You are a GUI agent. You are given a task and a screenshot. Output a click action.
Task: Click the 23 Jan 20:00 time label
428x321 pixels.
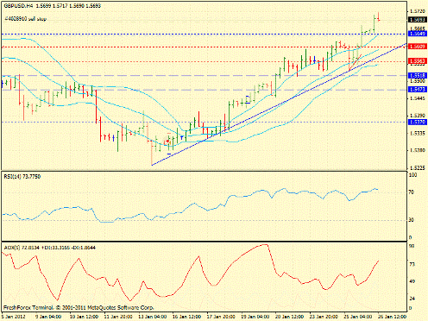(324, 317)
